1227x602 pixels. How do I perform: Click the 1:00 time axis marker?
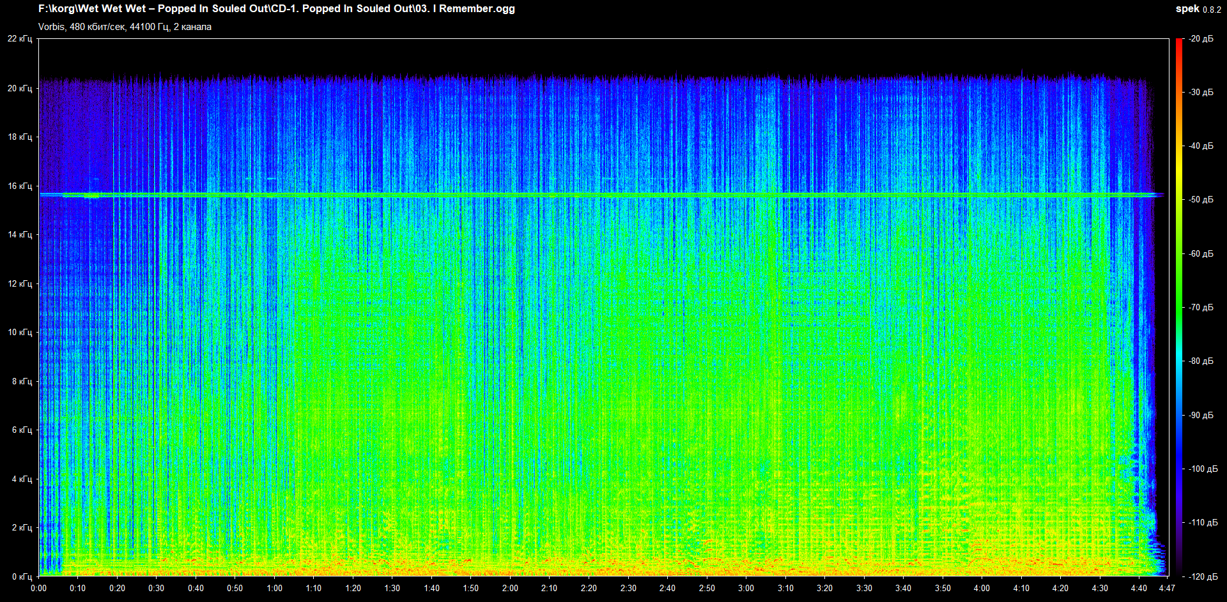[x=274, y=589]
